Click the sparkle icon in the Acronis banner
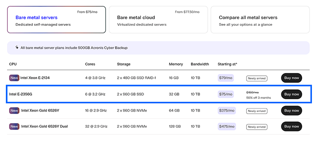The height and width of the screenshot is (141, 317). (17, 48)
